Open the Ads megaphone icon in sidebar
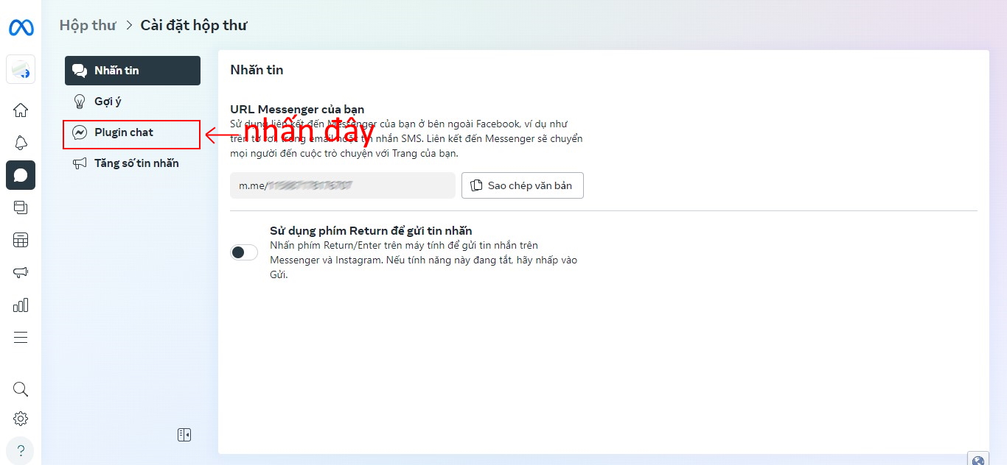The height and width of the screenshot is (465, 1007). tap(21, 272)
